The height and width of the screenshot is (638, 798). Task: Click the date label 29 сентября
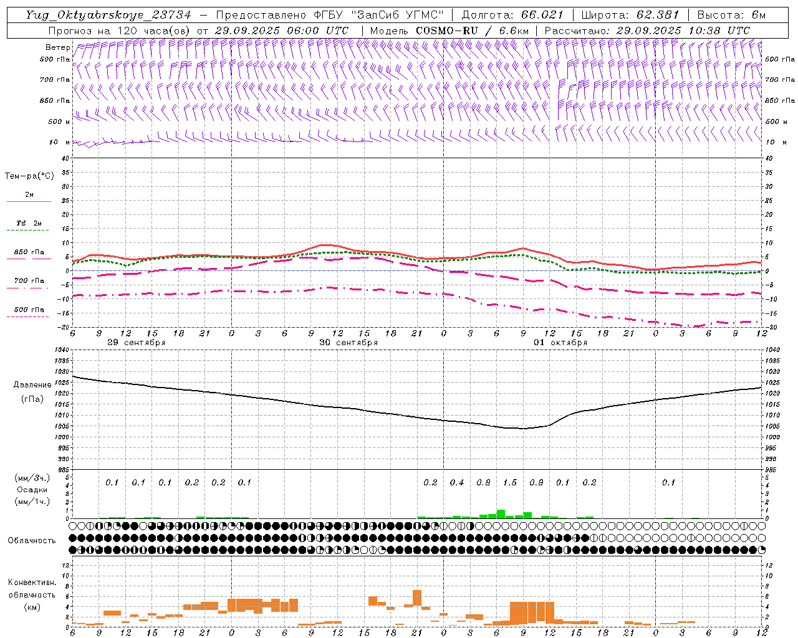[x=136, y=343]
